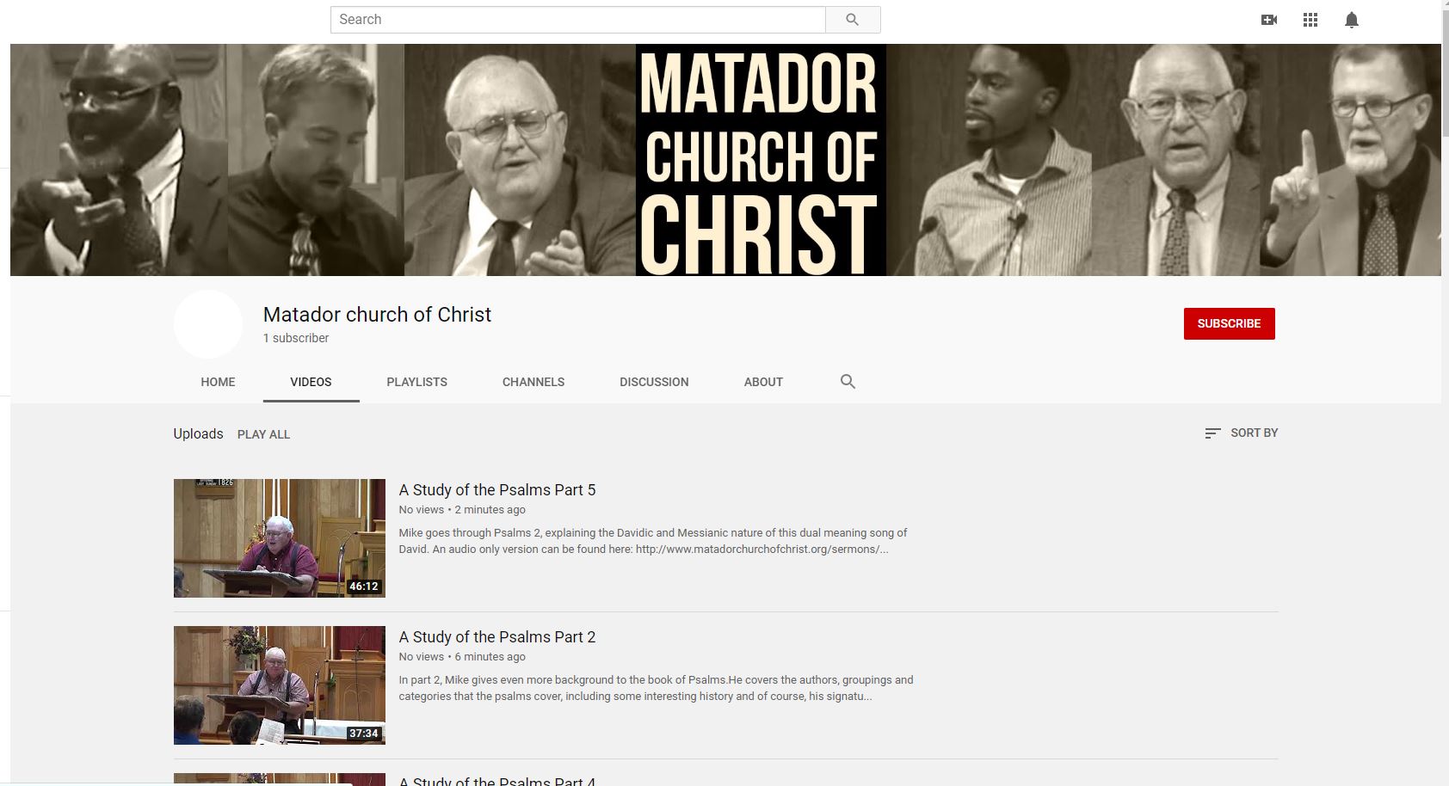This screenshot has width=1449, height=786.
Task: Switch to the Home tab
Action: 218,382
